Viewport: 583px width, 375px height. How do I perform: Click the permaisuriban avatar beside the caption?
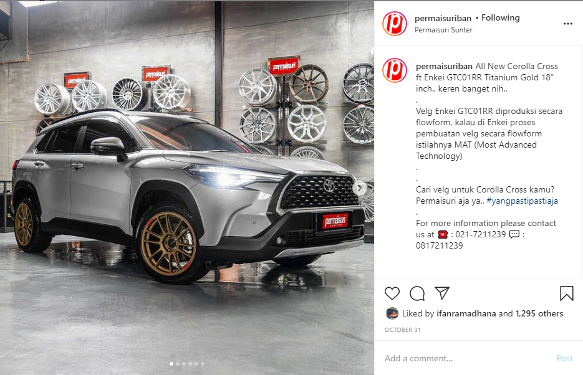pos(395,70)
